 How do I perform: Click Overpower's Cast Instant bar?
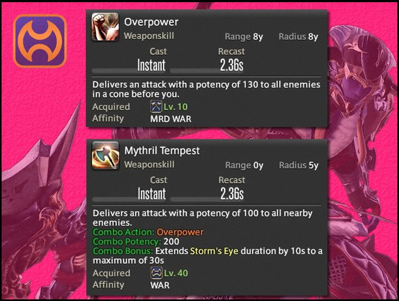(129, 71)
